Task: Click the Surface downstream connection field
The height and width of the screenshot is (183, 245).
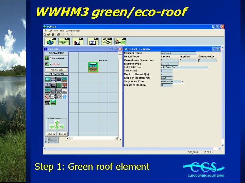Action: click(x=169, y=60)
